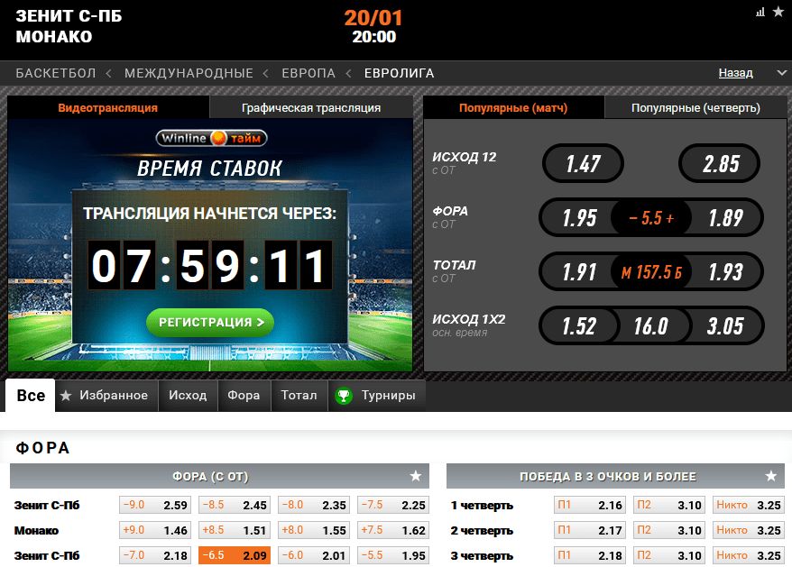Bet on Исход 12 odds 2.85
792x567 pixels.
pyautogui.click(x=720, y=163)
